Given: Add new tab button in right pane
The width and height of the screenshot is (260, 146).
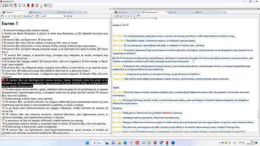Looking at the screenshot, I should tap(224, 12).
